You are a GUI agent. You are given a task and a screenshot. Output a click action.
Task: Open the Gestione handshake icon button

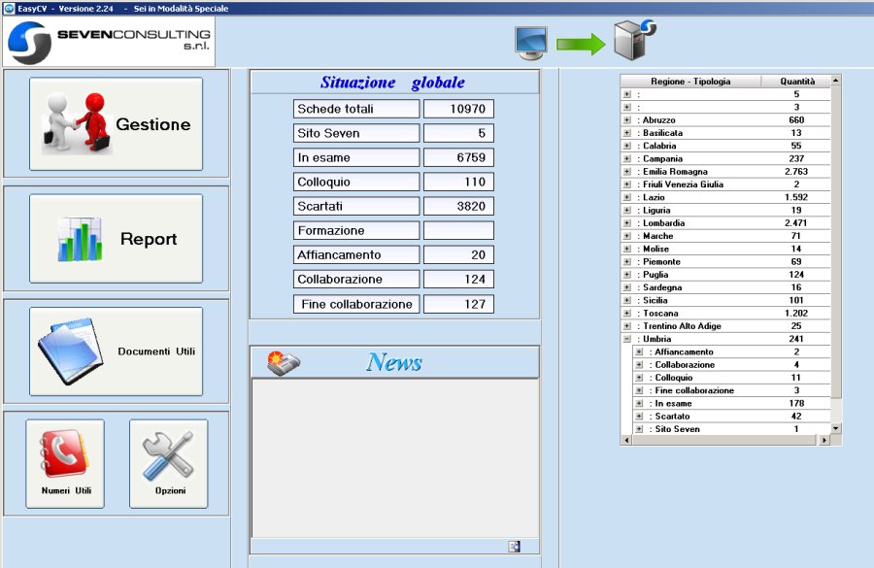pyautogui.click(x=116, y=123)
